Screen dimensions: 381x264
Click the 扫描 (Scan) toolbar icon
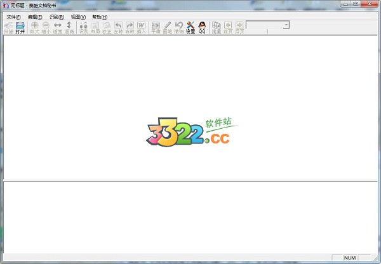(x=9, y=28)
